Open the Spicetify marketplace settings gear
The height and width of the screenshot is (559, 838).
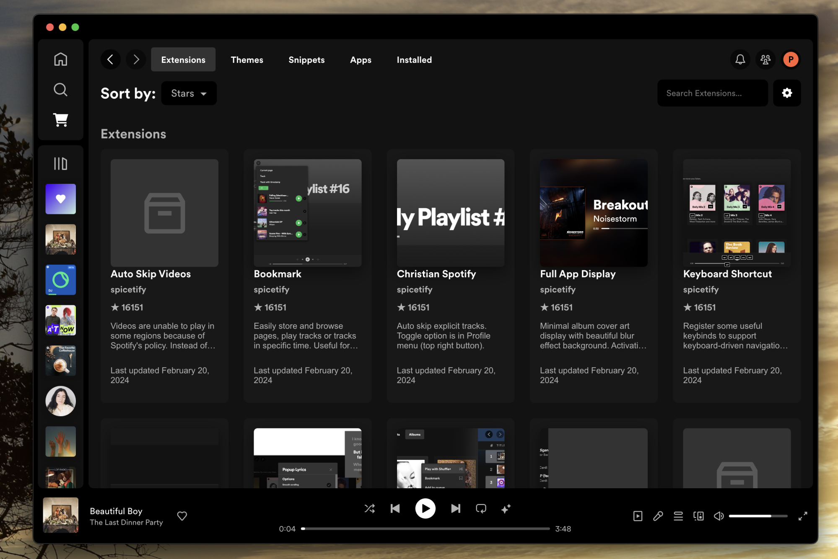(787, 93)
